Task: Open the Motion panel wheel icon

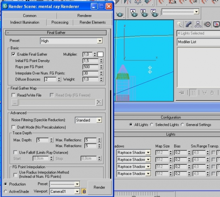Action: pyautogui.click(x=207, y=25)
